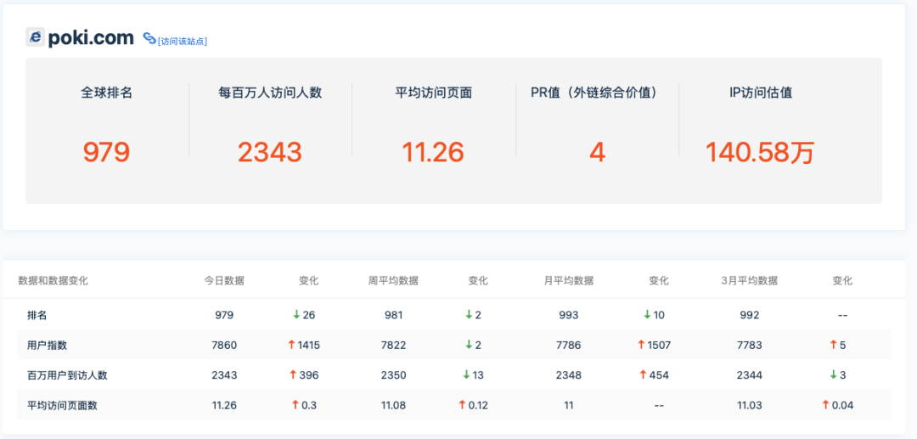
Task: Open the 访问该站点 link
Action: [x=183, y=41]
